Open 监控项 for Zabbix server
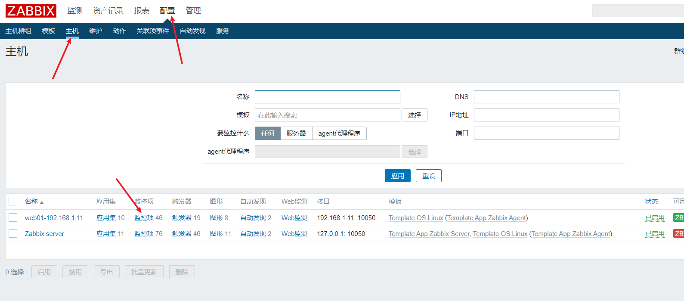The width and height of the screenshot is (684, 301). 144,234
